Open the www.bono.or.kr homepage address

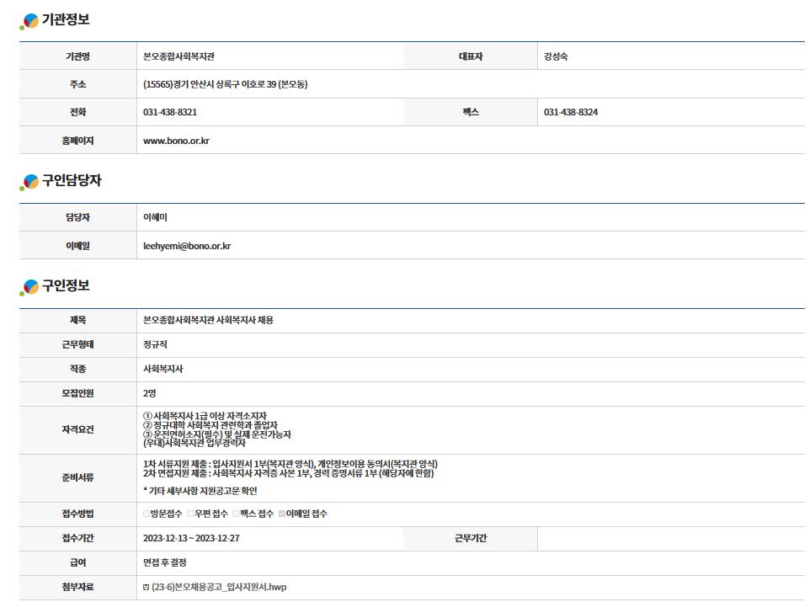[x=176, y=141]
